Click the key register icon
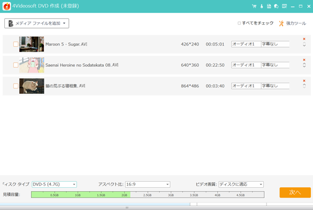Image resolution: width=313 pixels, height=210 pixels. 262,6
